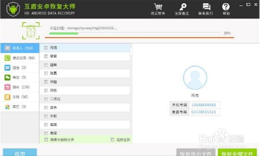Minimize the recovery app window

pyautogui.click(x=241, y=5)
